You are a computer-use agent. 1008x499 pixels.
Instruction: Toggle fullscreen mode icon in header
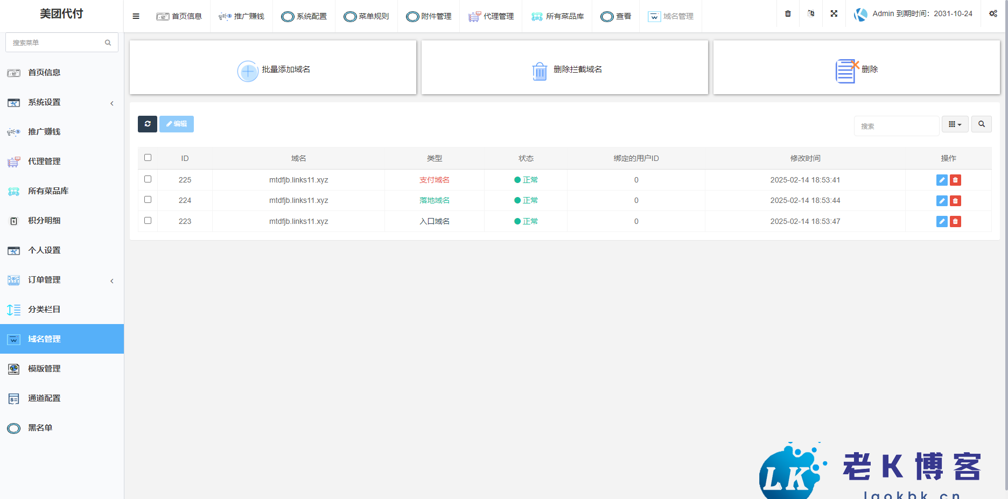834,14
